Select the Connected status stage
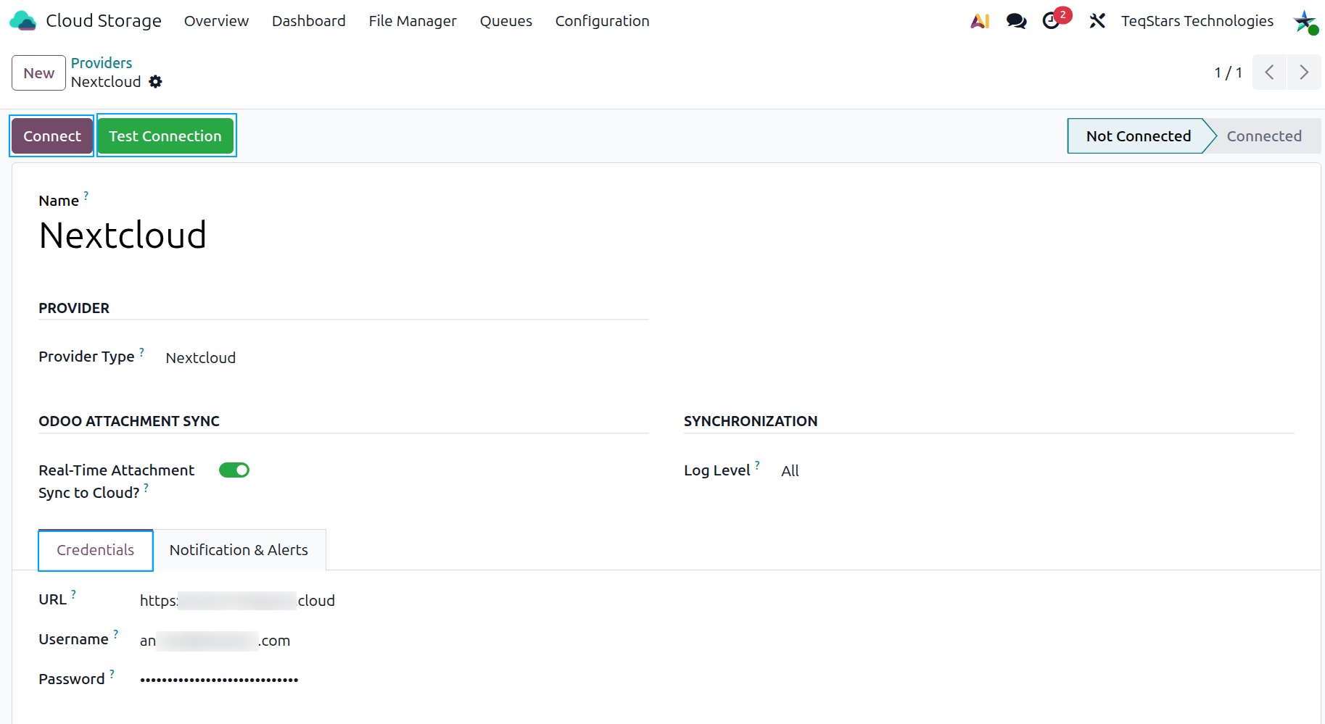The height and width of the screenshot is (724, 1325). click(1264, 136)
